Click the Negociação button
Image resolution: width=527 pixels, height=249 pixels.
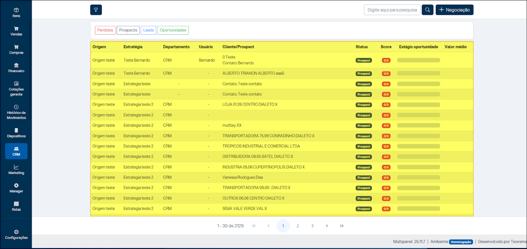point(454,10)
